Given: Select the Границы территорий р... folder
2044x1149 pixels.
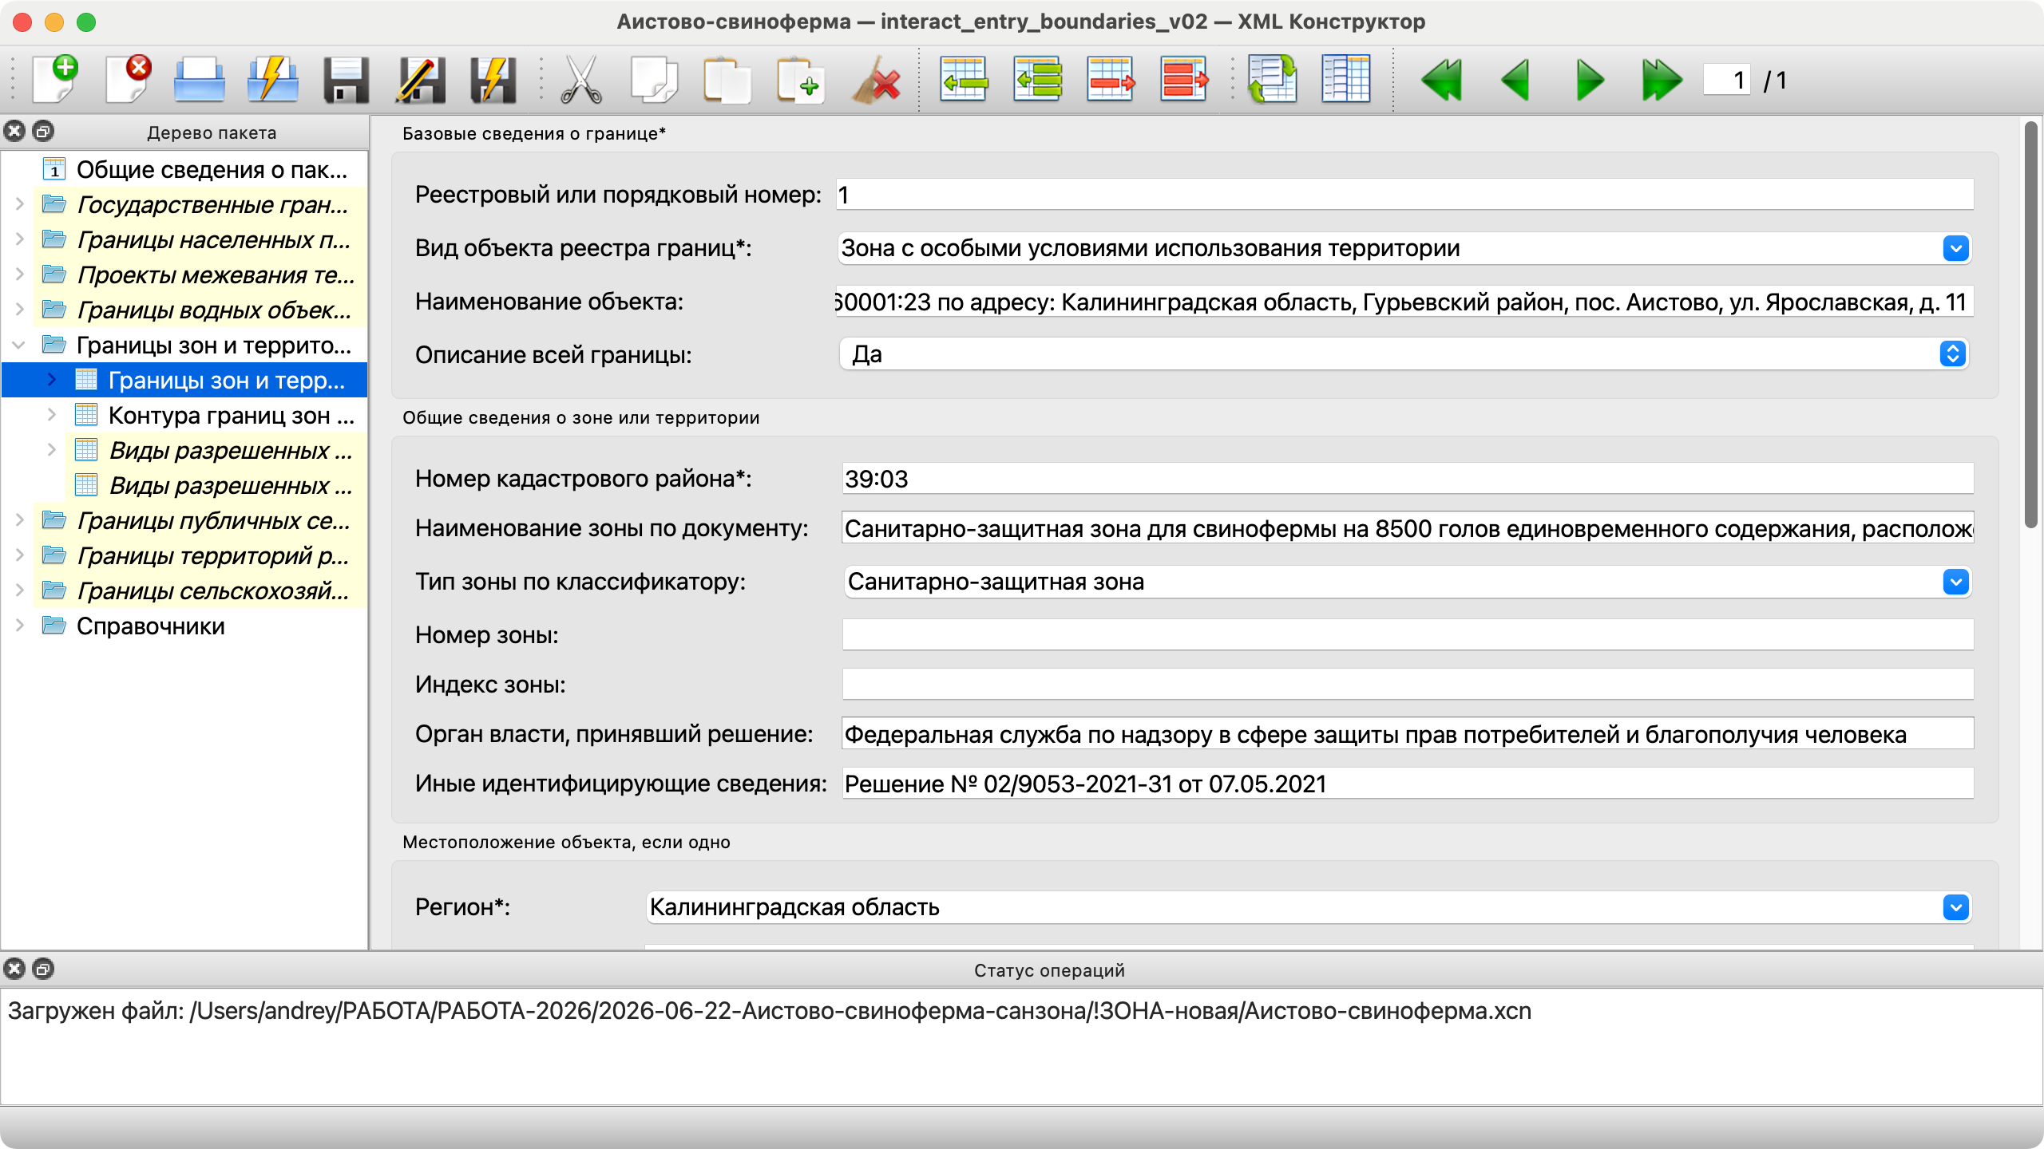Looking at the screenshot, I should pos(213,555).
